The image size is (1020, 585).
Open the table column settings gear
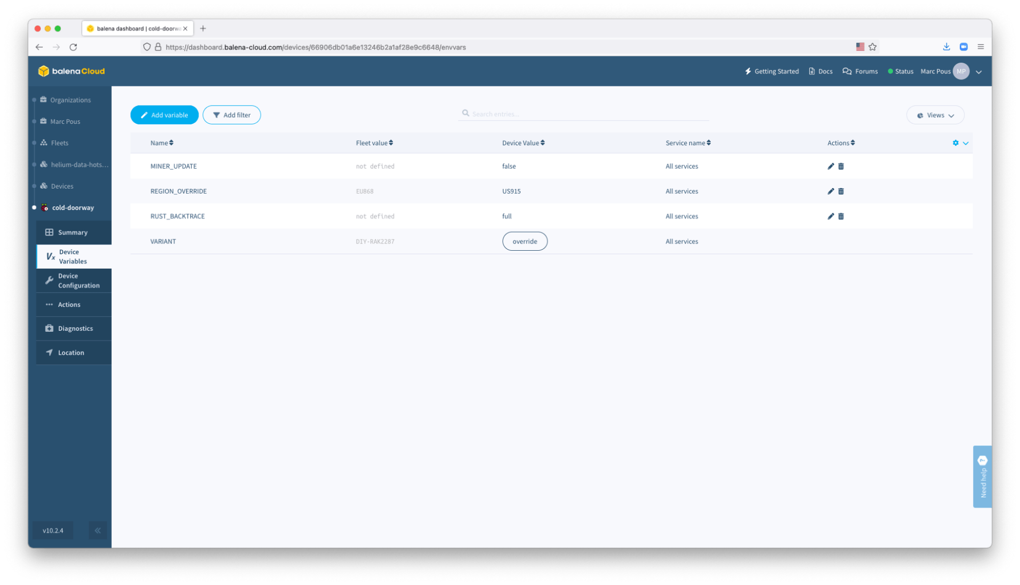coord(955,143)
